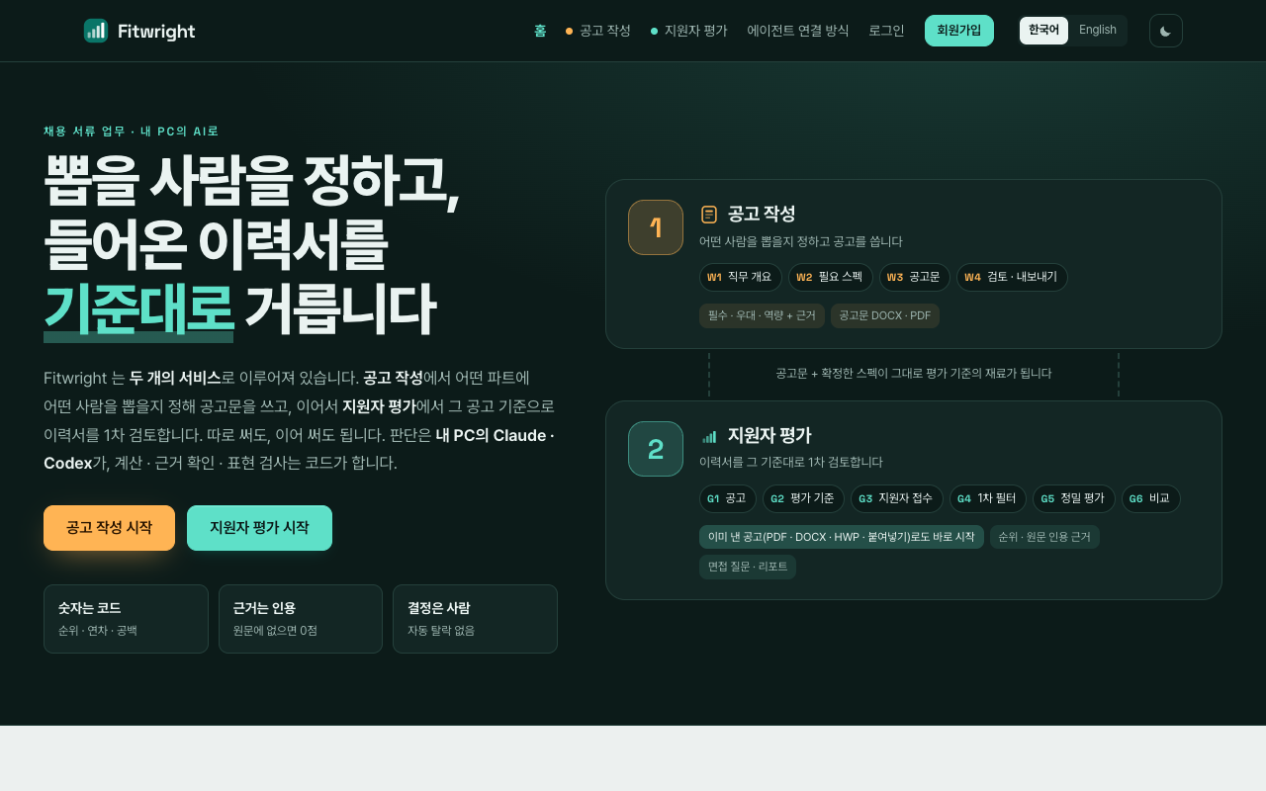The image size is (1266, 791).
Task: Open 에이전트 연결 방식 page
Action: click(798, 31)
